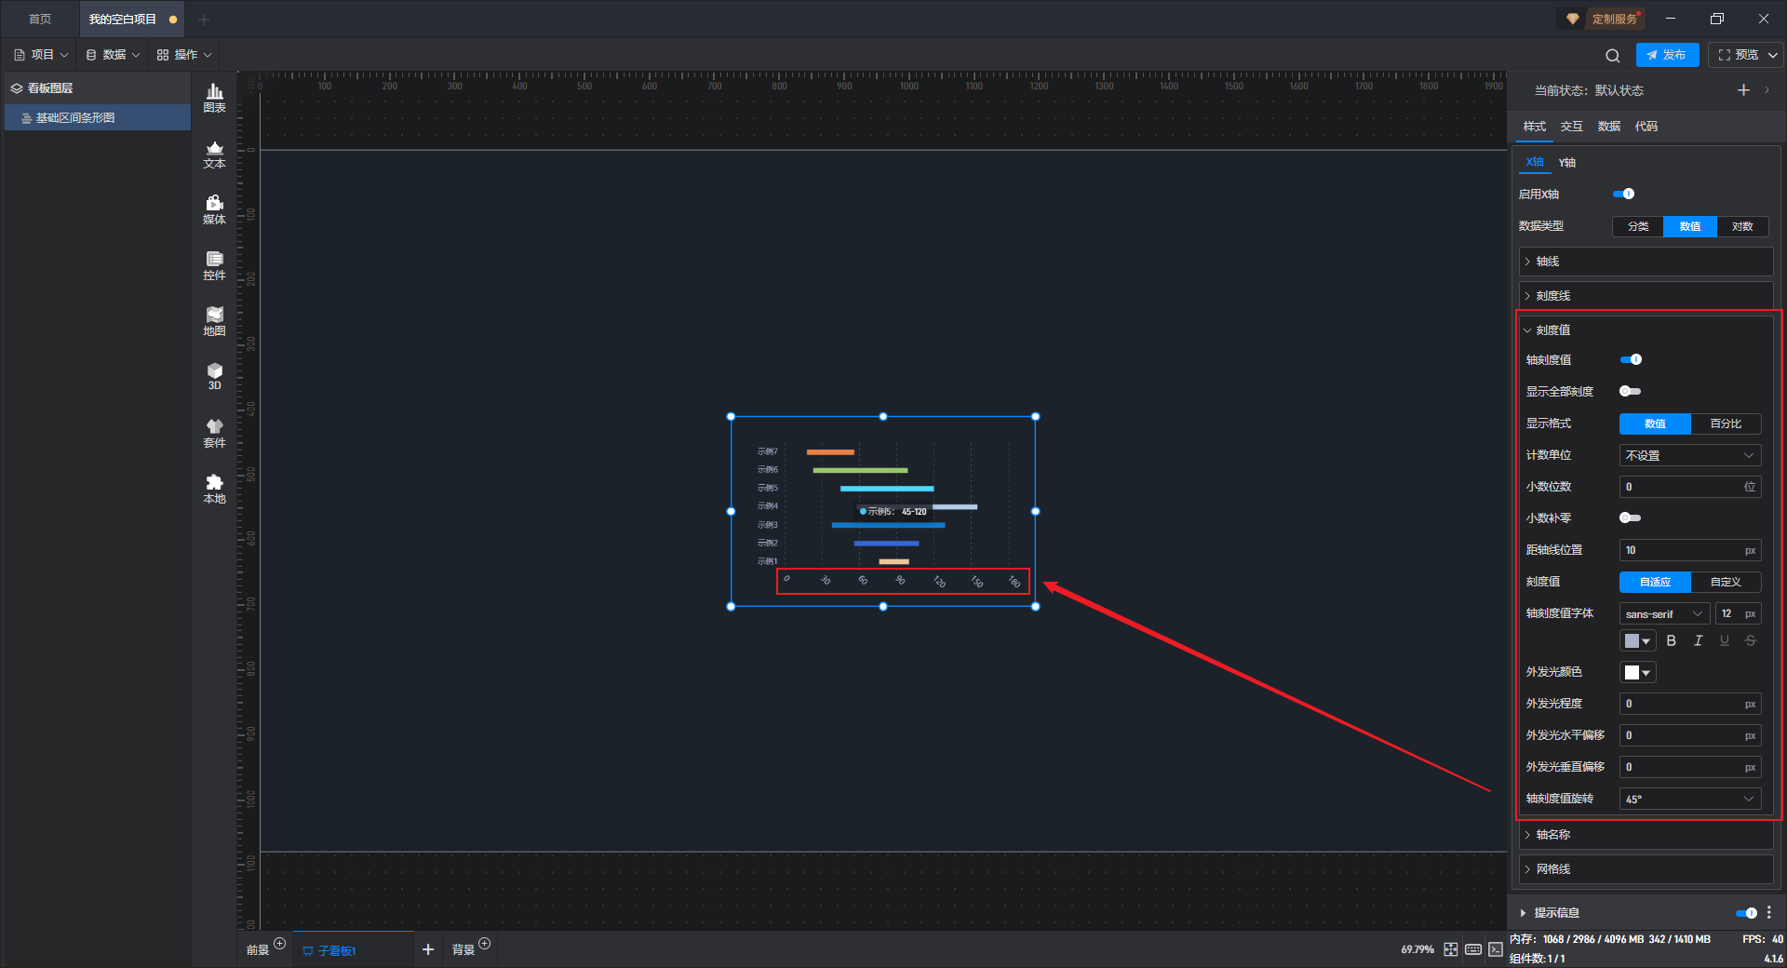
Task: Click the 发布 publish button
Action: click(1667, 55)
